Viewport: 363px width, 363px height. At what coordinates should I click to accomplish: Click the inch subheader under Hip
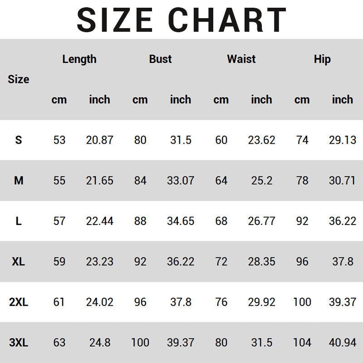click(343, 99)
